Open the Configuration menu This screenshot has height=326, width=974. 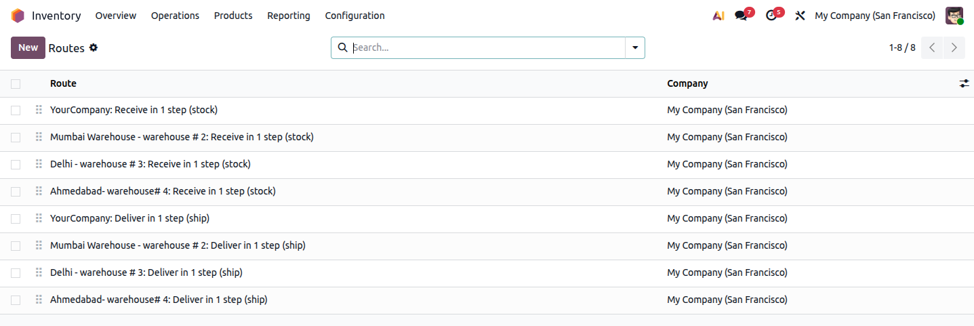354,16
